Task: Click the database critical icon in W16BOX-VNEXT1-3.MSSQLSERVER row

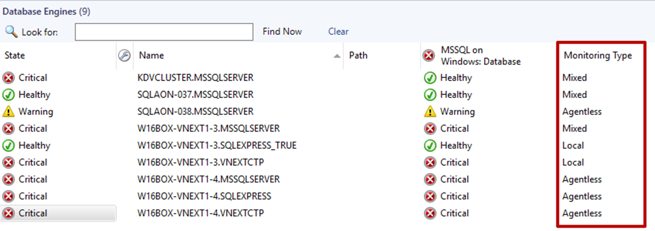Action: click(430, 129)
